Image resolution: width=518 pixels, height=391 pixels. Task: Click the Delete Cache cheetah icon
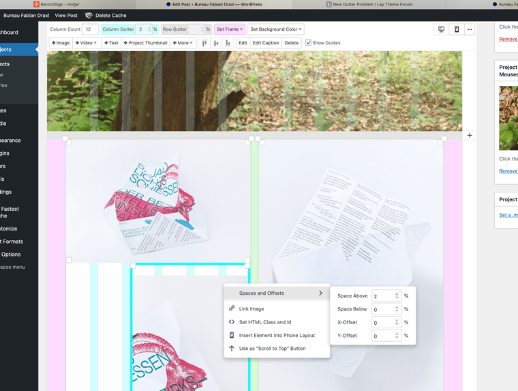[x=89, y=15]
